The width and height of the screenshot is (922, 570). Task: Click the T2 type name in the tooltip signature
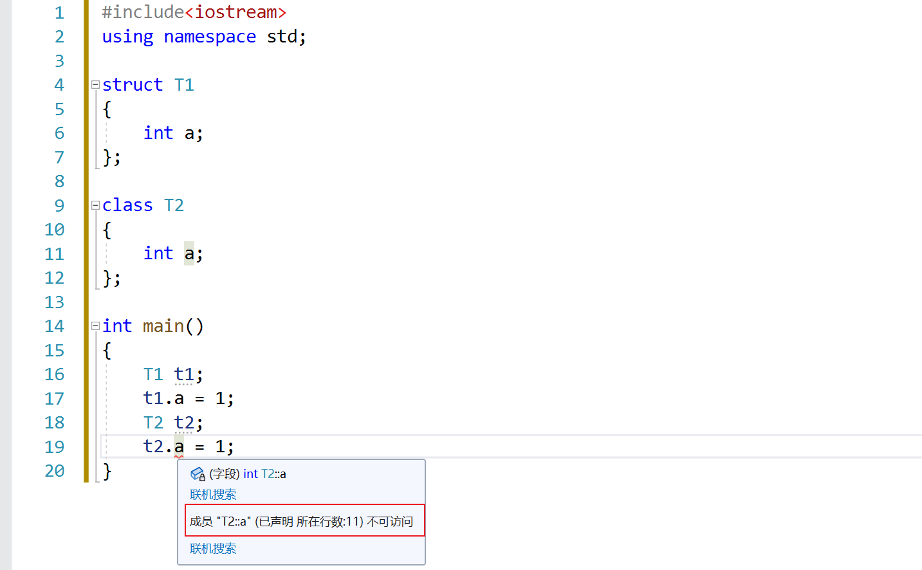coord(268,474)
